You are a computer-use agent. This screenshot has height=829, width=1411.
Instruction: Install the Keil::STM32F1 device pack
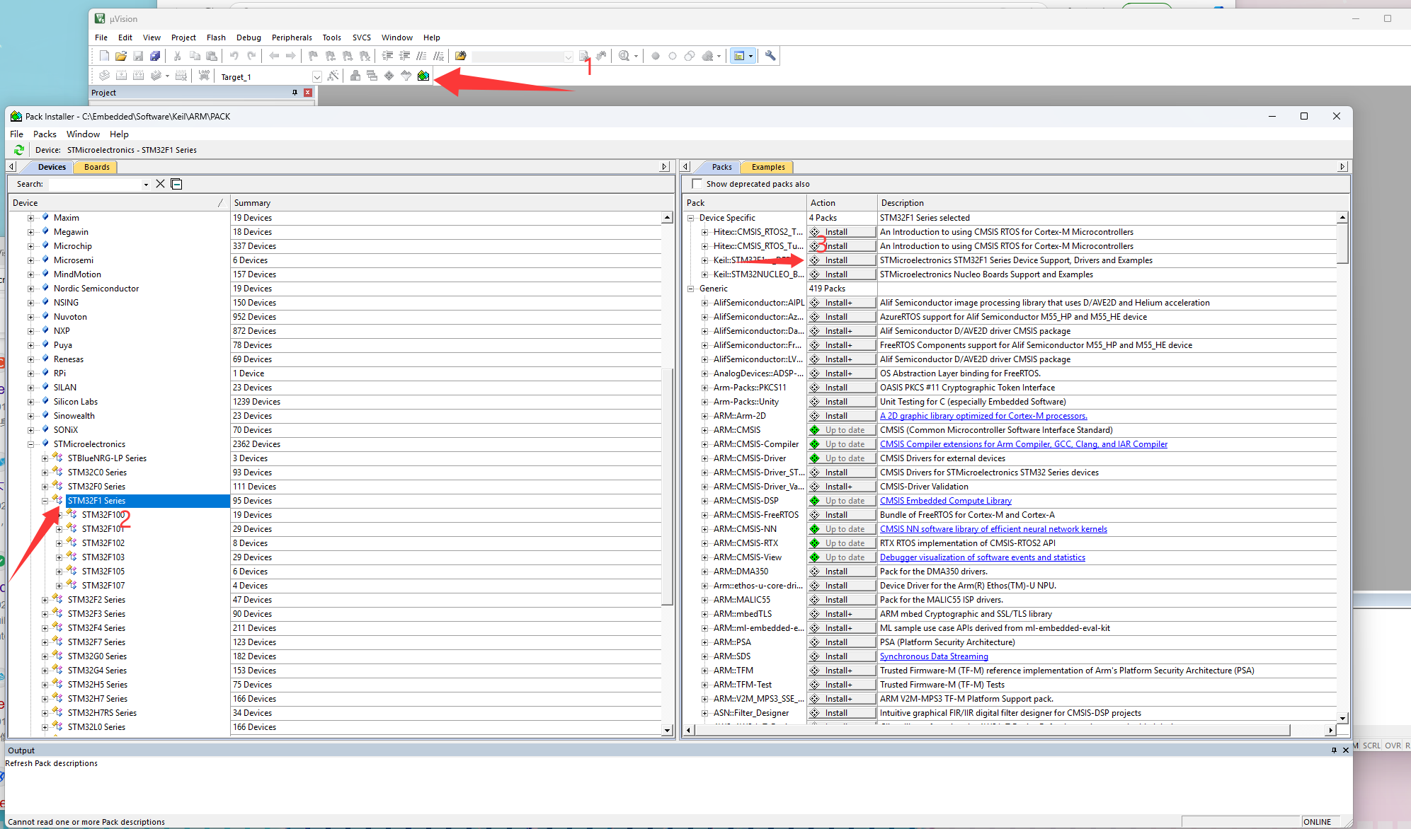coord(841,260)
